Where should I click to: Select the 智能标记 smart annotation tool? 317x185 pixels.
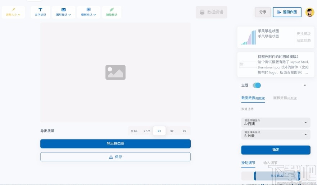112,12
